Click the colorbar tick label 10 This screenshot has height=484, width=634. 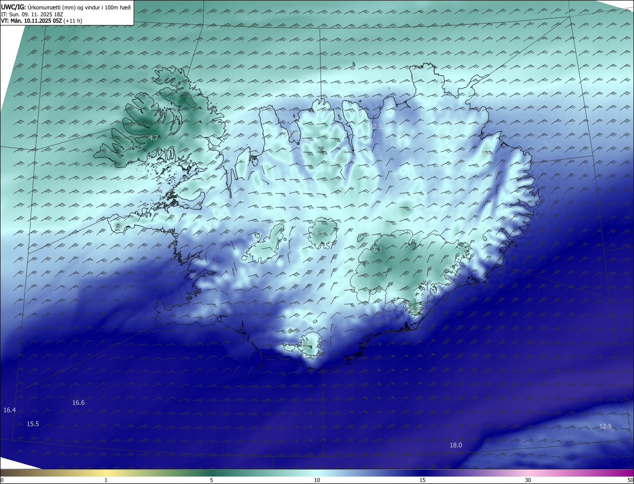[x=317, y=481]
